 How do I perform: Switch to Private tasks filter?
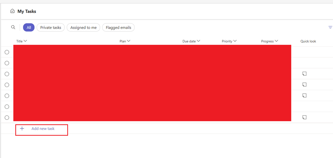tap(51, 28)
